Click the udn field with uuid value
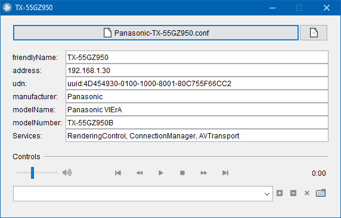 click(197, 83)
